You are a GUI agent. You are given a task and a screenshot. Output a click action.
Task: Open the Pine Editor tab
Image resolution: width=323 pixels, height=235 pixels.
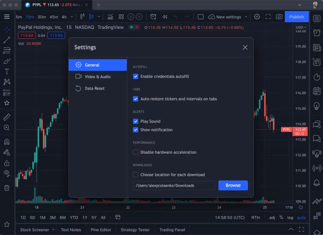tap(101, 230)
